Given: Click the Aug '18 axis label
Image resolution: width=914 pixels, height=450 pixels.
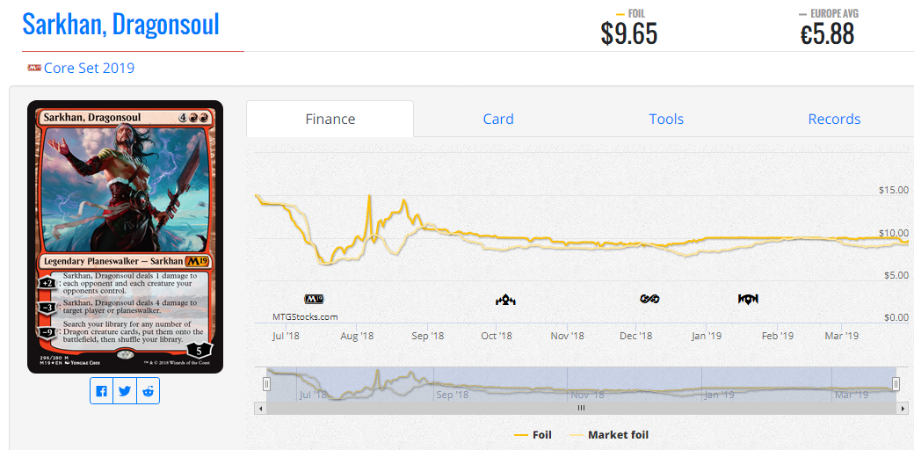Looking at the screenshot, I should click(357, 336).
